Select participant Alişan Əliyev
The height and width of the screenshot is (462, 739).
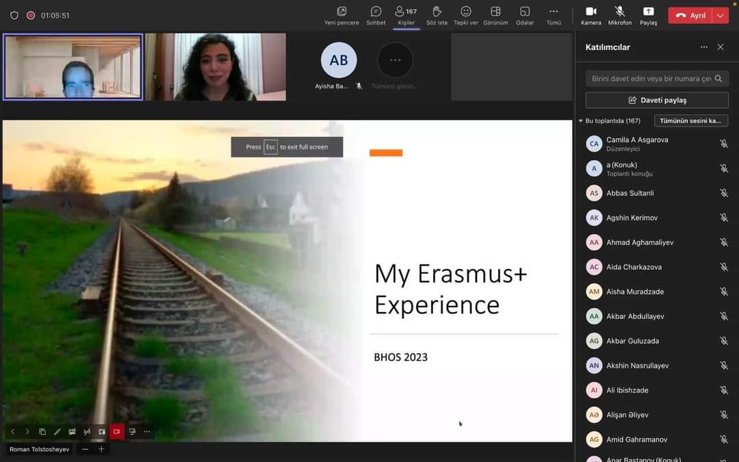657,415
